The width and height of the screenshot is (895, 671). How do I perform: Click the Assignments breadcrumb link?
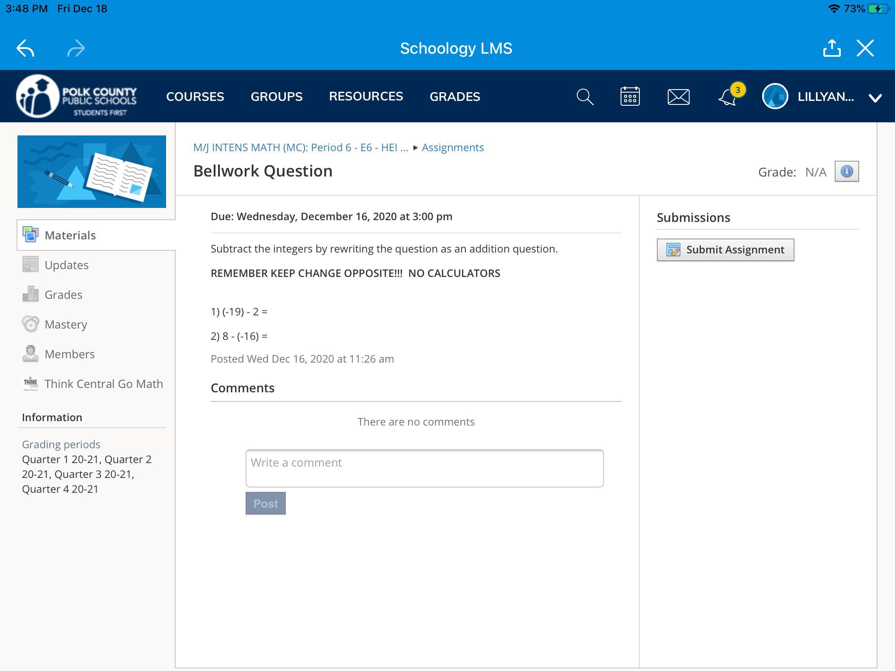click(452, 148)
